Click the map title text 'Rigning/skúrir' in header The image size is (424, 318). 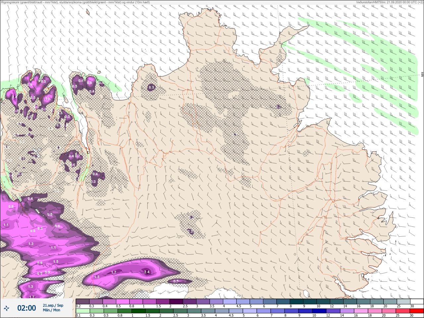point(10,2)
